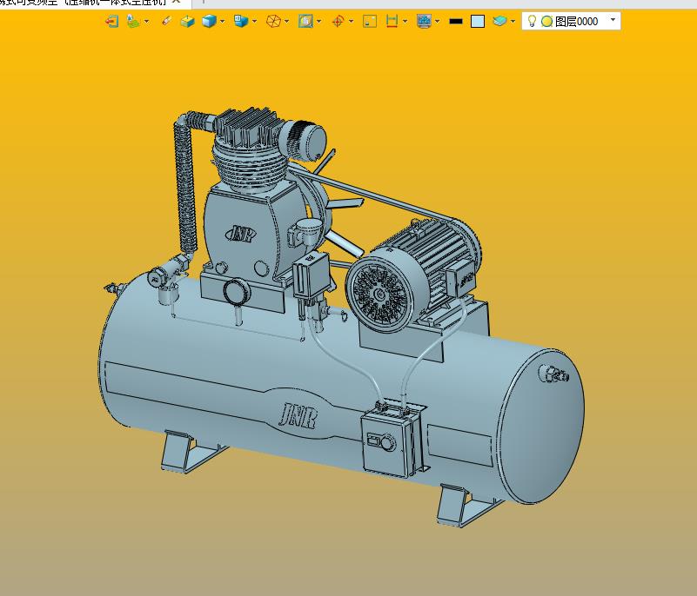Click the wireframe sphere icon
Image resolution: width=697 pixels, height=596 pixels.
(x=273, y=21)
